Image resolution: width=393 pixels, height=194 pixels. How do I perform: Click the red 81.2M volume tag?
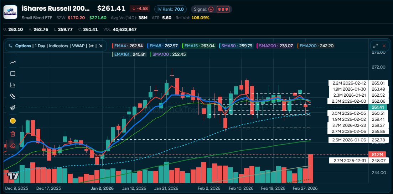(x=378, y=154)
